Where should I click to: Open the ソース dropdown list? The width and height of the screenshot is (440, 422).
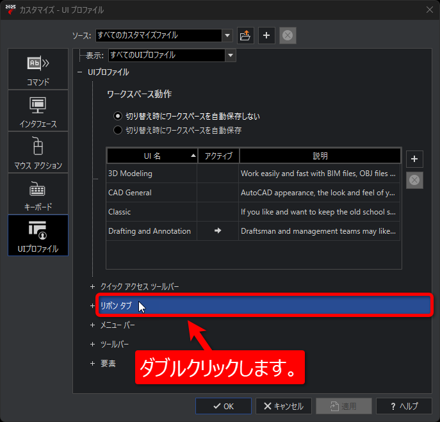tap(227, 36)
